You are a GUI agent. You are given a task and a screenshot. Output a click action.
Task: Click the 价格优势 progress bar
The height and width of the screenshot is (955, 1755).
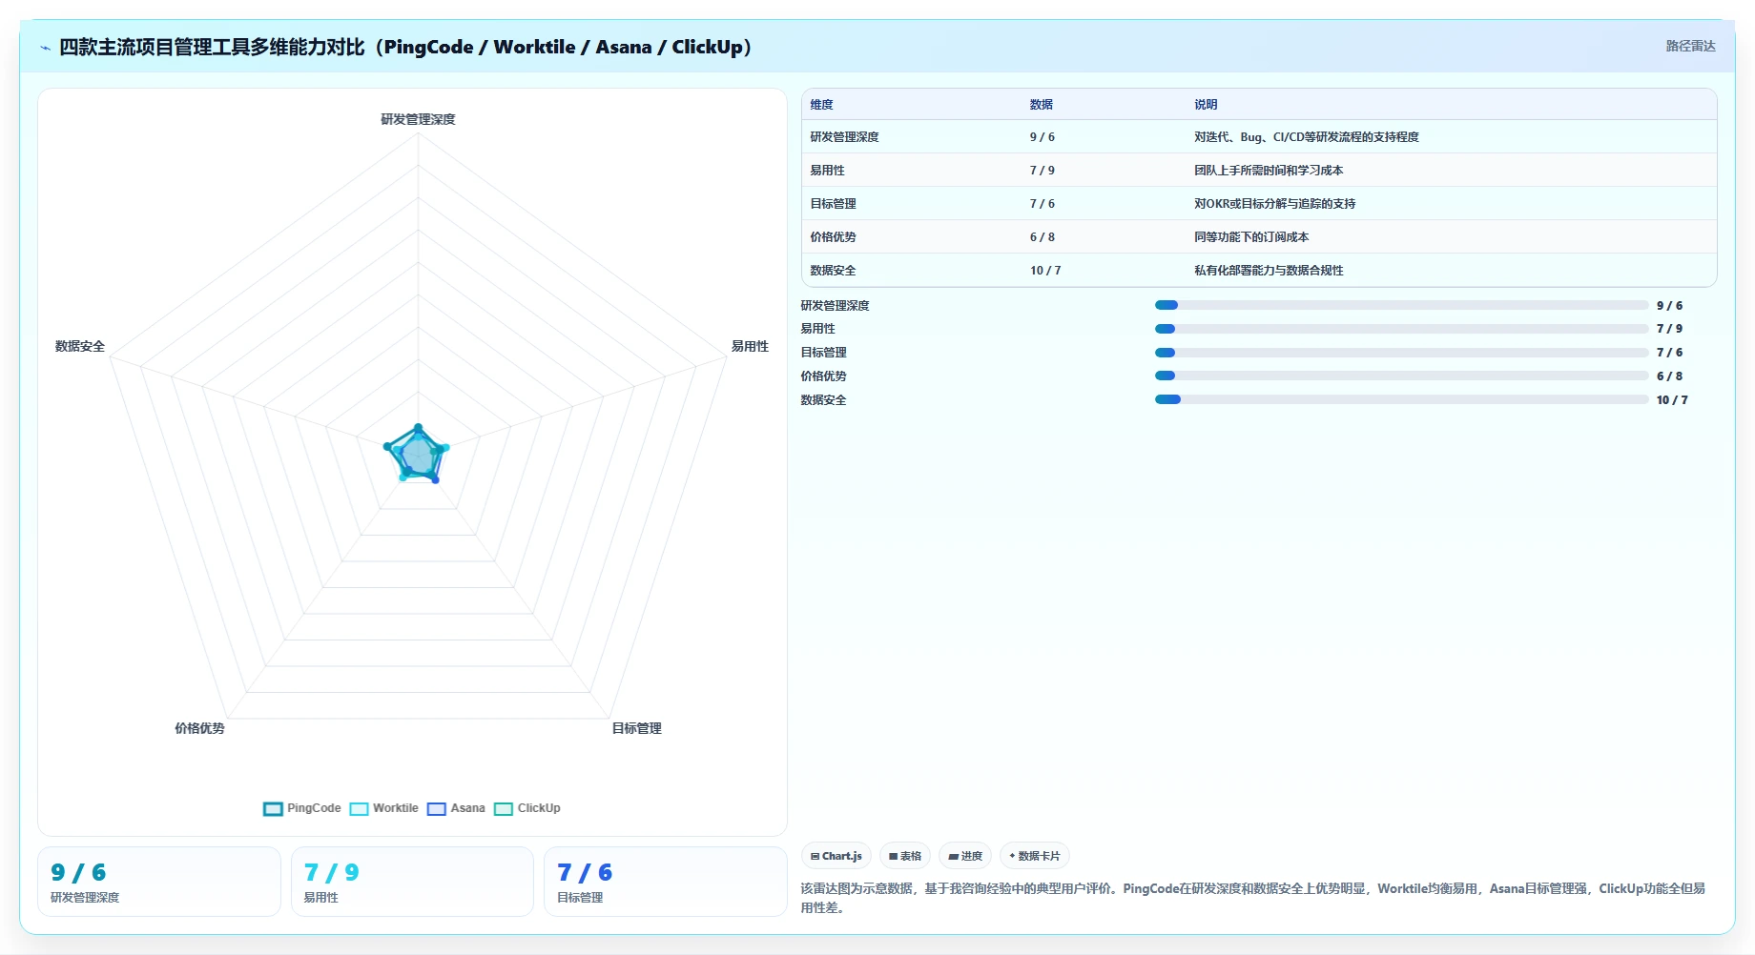(x=1401, y=376)
